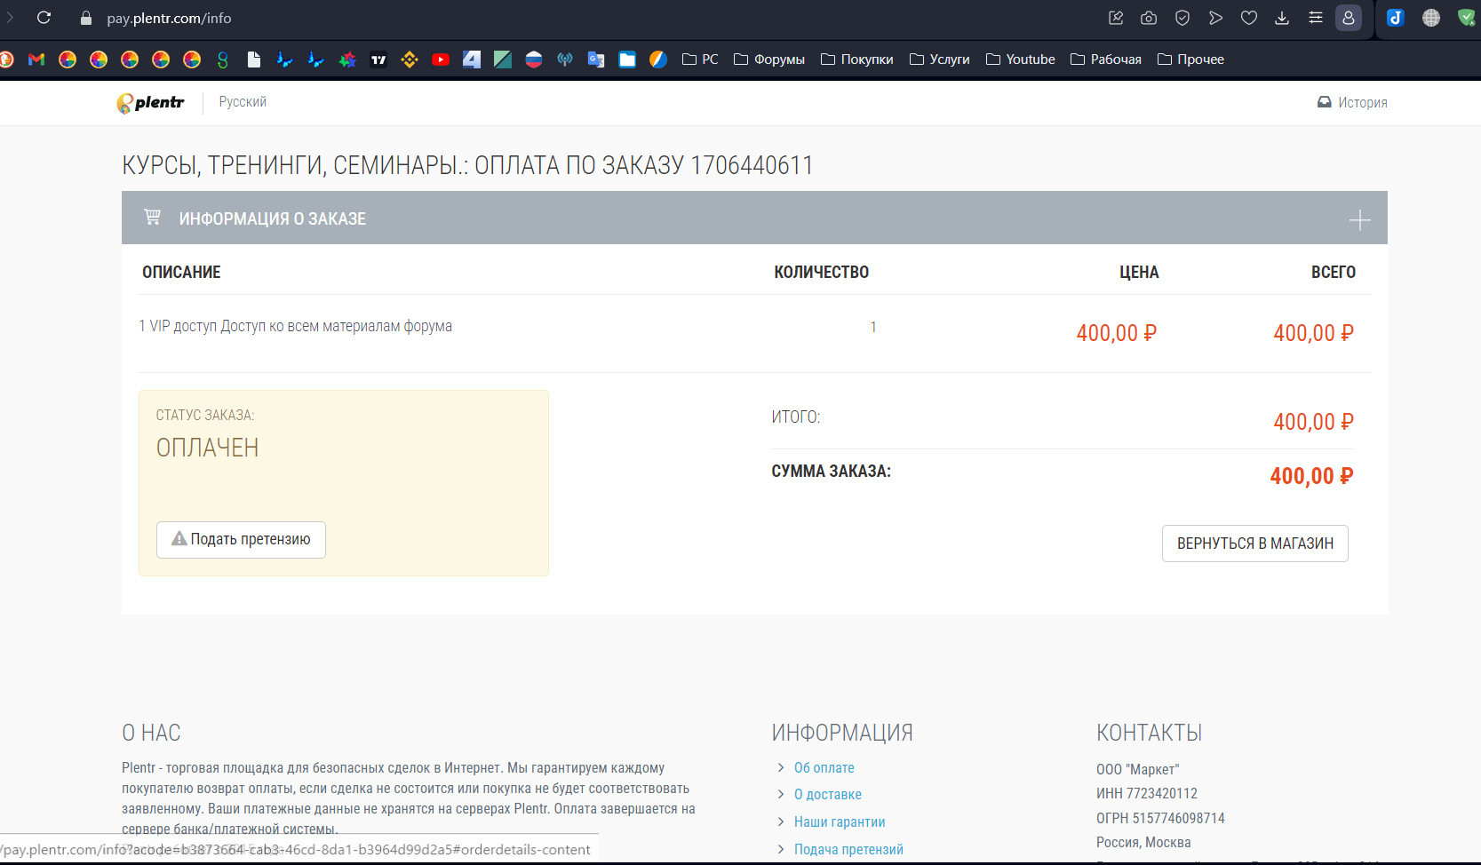Reload the page with the refresh icon
The image size is (1481, 865).
click(44, 18)
